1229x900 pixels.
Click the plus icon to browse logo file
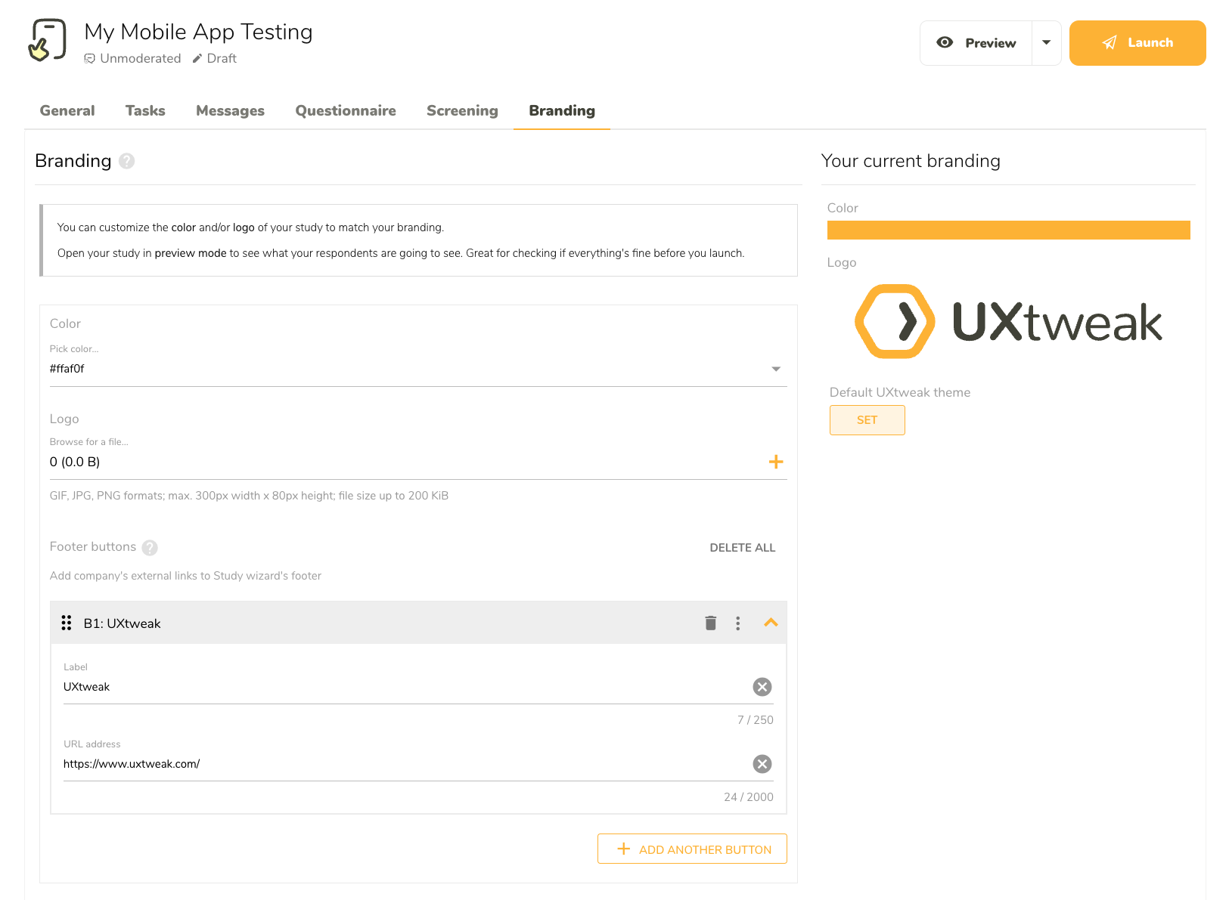coord(776,462)
